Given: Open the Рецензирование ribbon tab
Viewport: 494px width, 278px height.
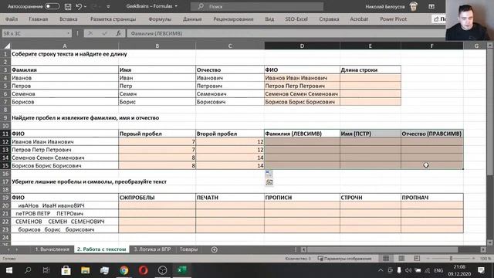Looking at the screenshot, I should 233,19.
